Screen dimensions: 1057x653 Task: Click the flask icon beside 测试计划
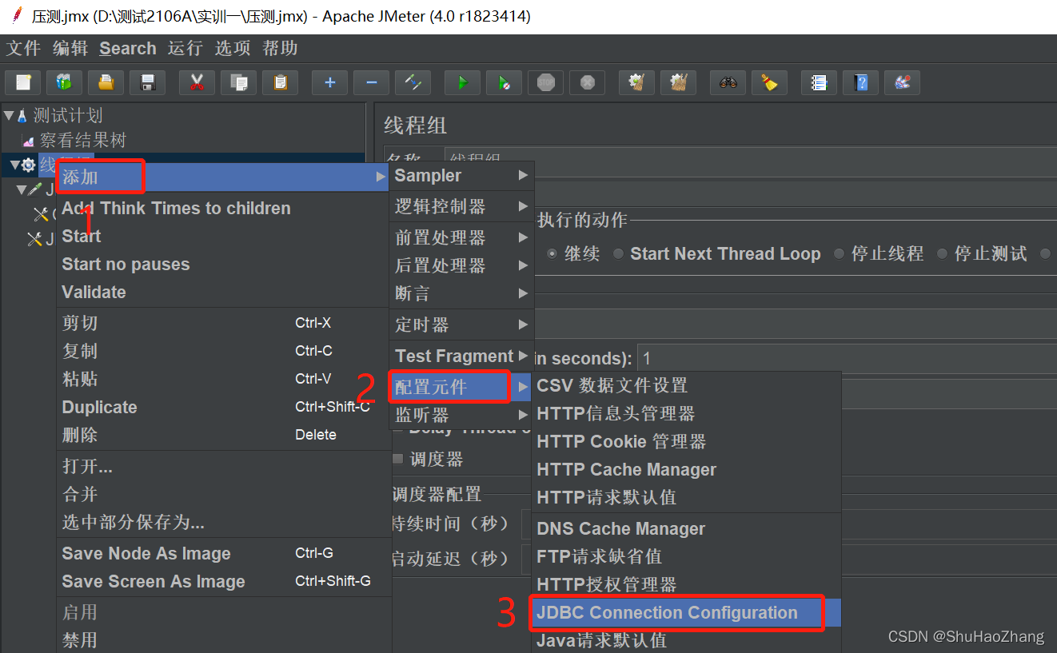click(22, 116)
